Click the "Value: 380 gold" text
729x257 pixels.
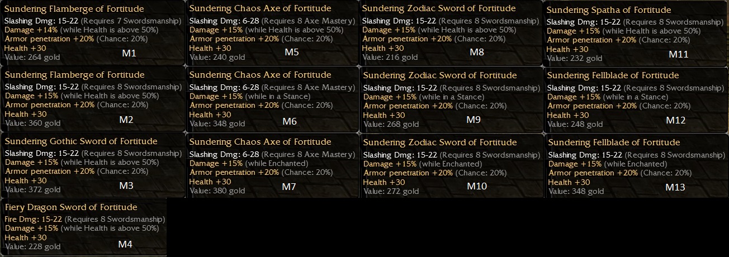tap(217, 191)
